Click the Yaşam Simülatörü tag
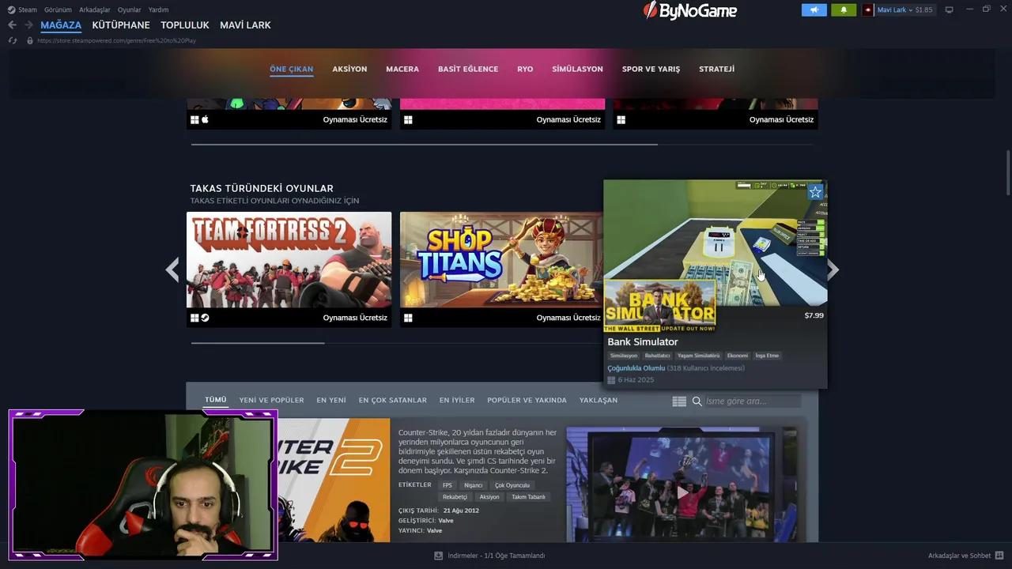This screenshot has width=1012, height=569. pos(699,356)
